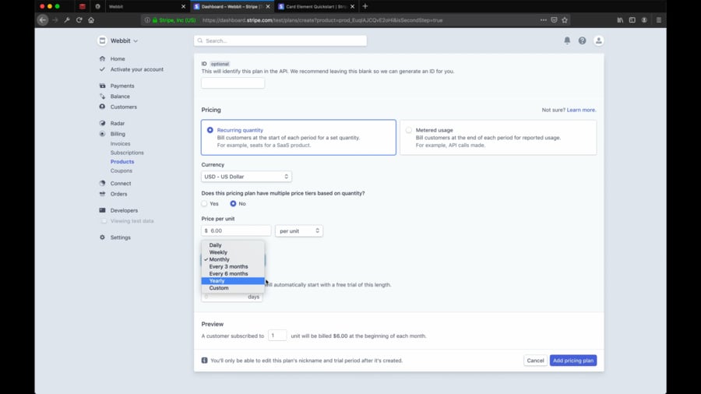
Task: Bookmark this page with the star icon
Action: pos(565,20)
